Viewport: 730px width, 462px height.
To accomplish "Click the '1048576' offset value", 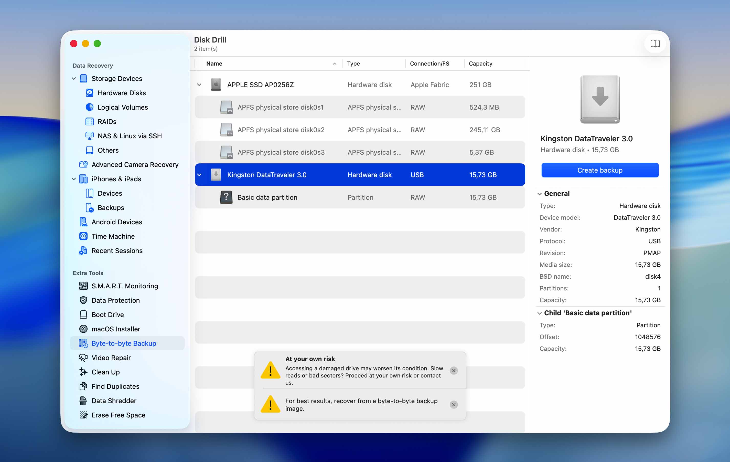I will [648, 337].
